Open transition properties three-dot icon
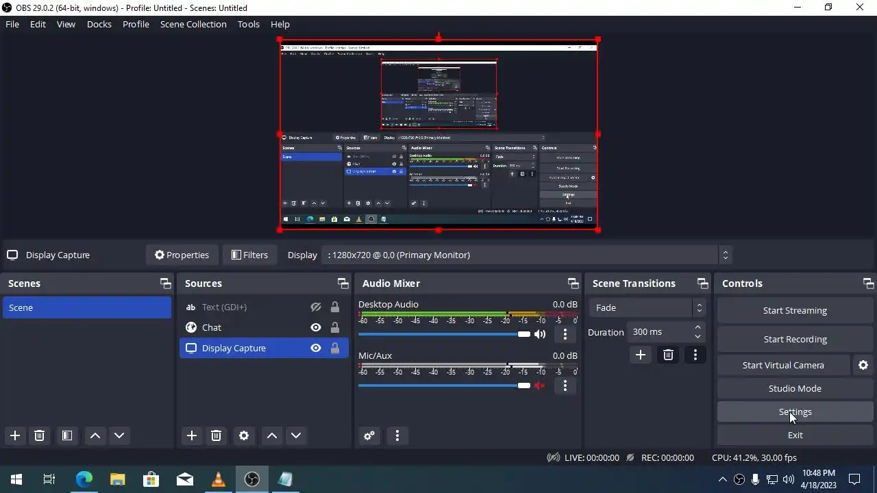The height and width of the screenshot is (493, 877). coord(695,355)
